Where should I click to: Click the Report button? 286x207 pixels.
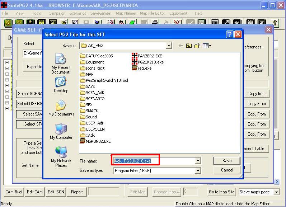[77, 192]
